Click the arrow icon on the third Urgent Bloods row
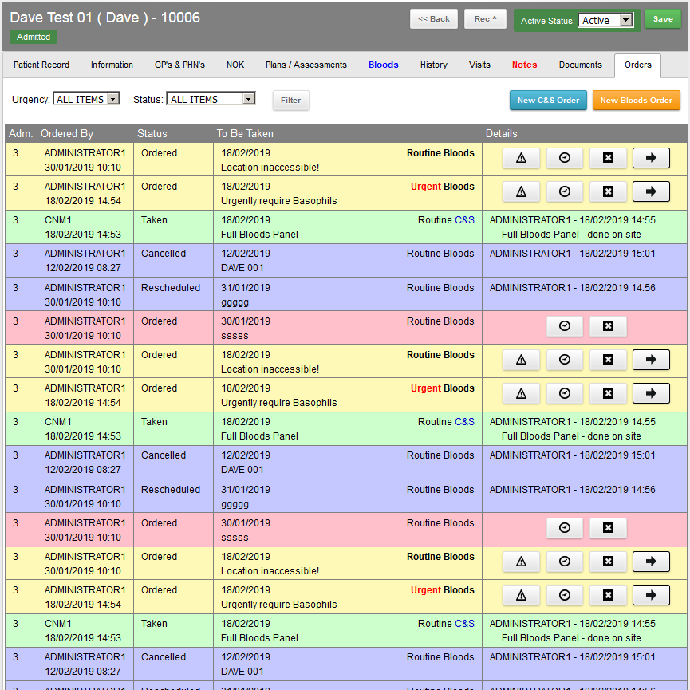The width and height of the screenshot is (690, 690). click(x=651, y=594)
